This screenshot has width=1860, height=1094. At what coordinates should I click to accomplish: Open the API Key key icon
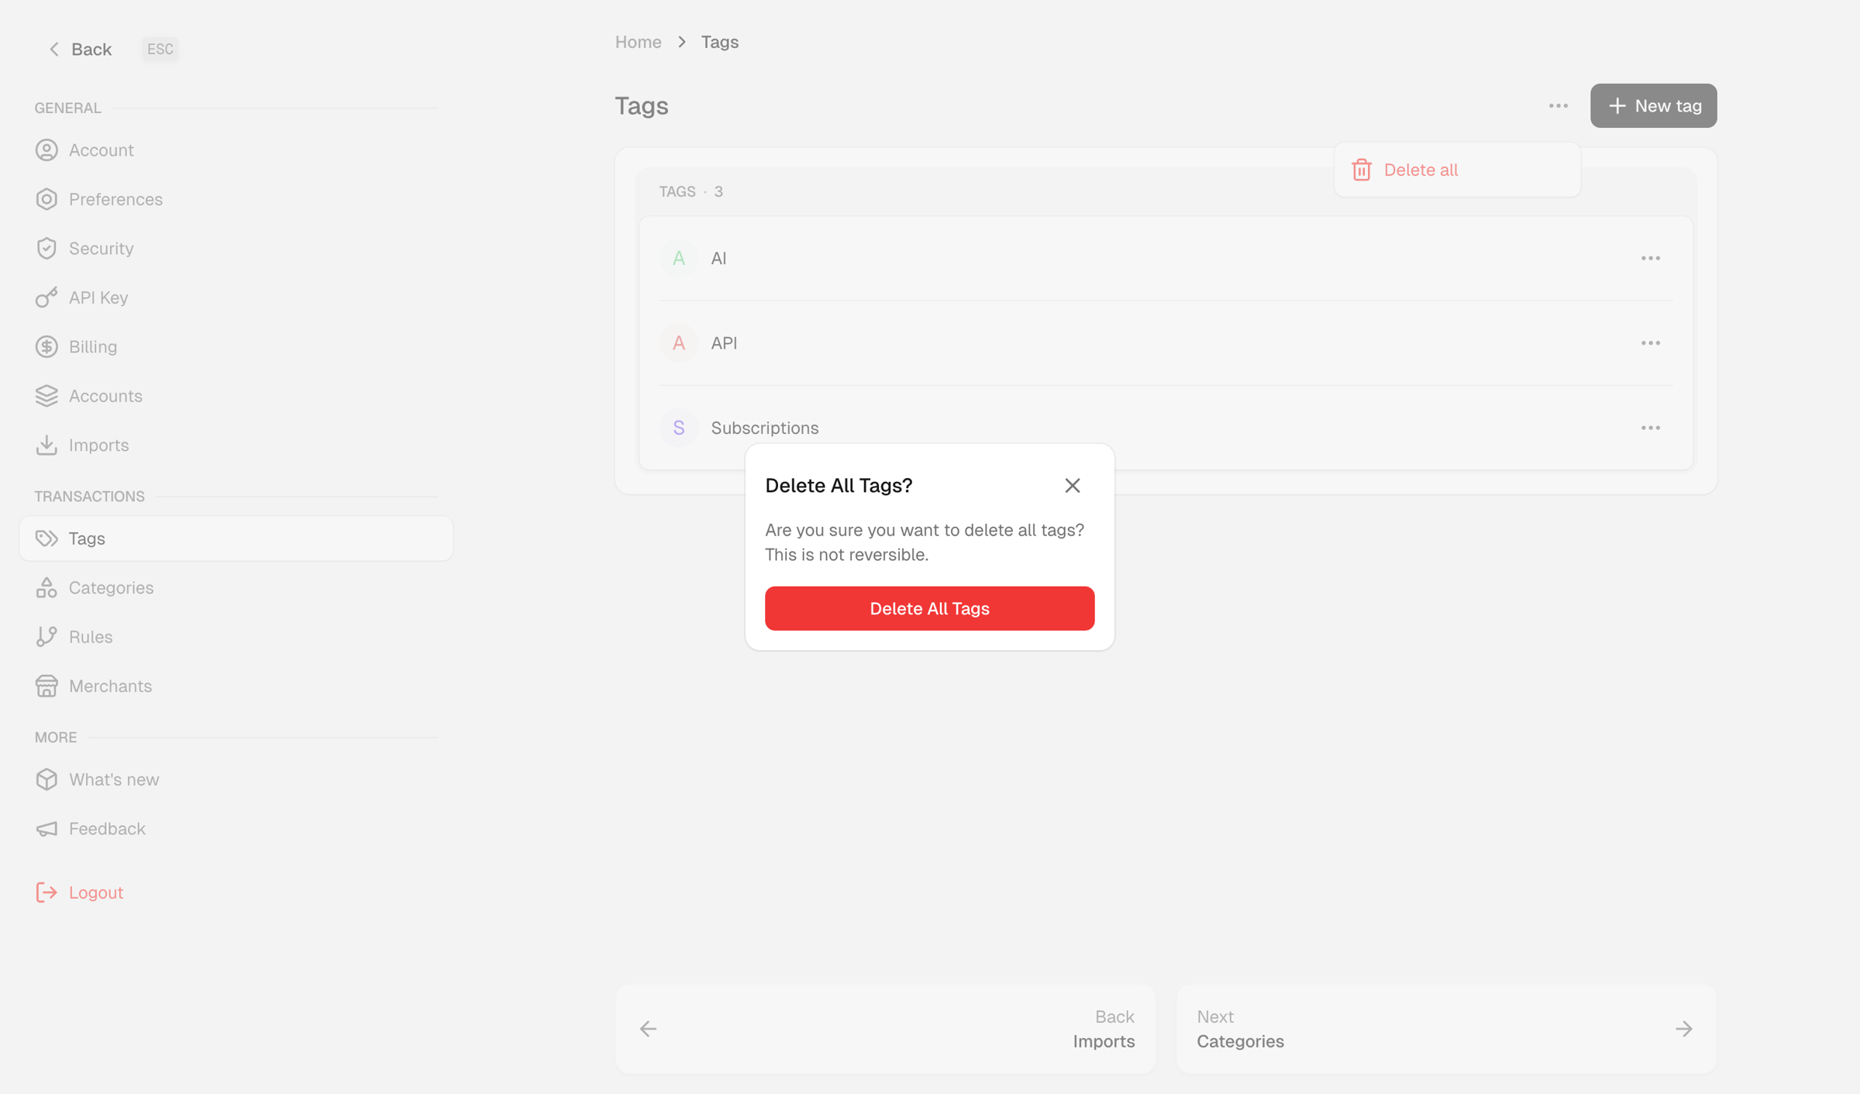click(x=46, y=298)
